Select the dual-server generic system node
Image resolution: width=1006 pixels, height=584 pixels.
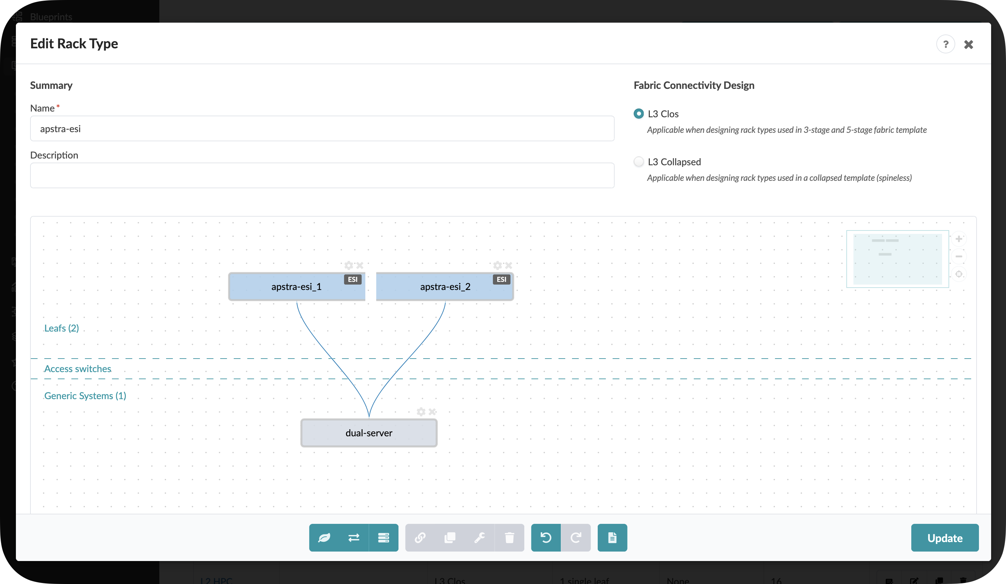coord(368,433)
